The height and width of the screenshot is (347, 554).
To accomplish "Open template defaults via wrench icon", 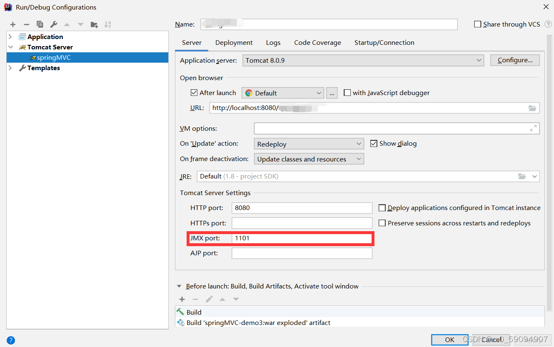I will click(53, 24).
